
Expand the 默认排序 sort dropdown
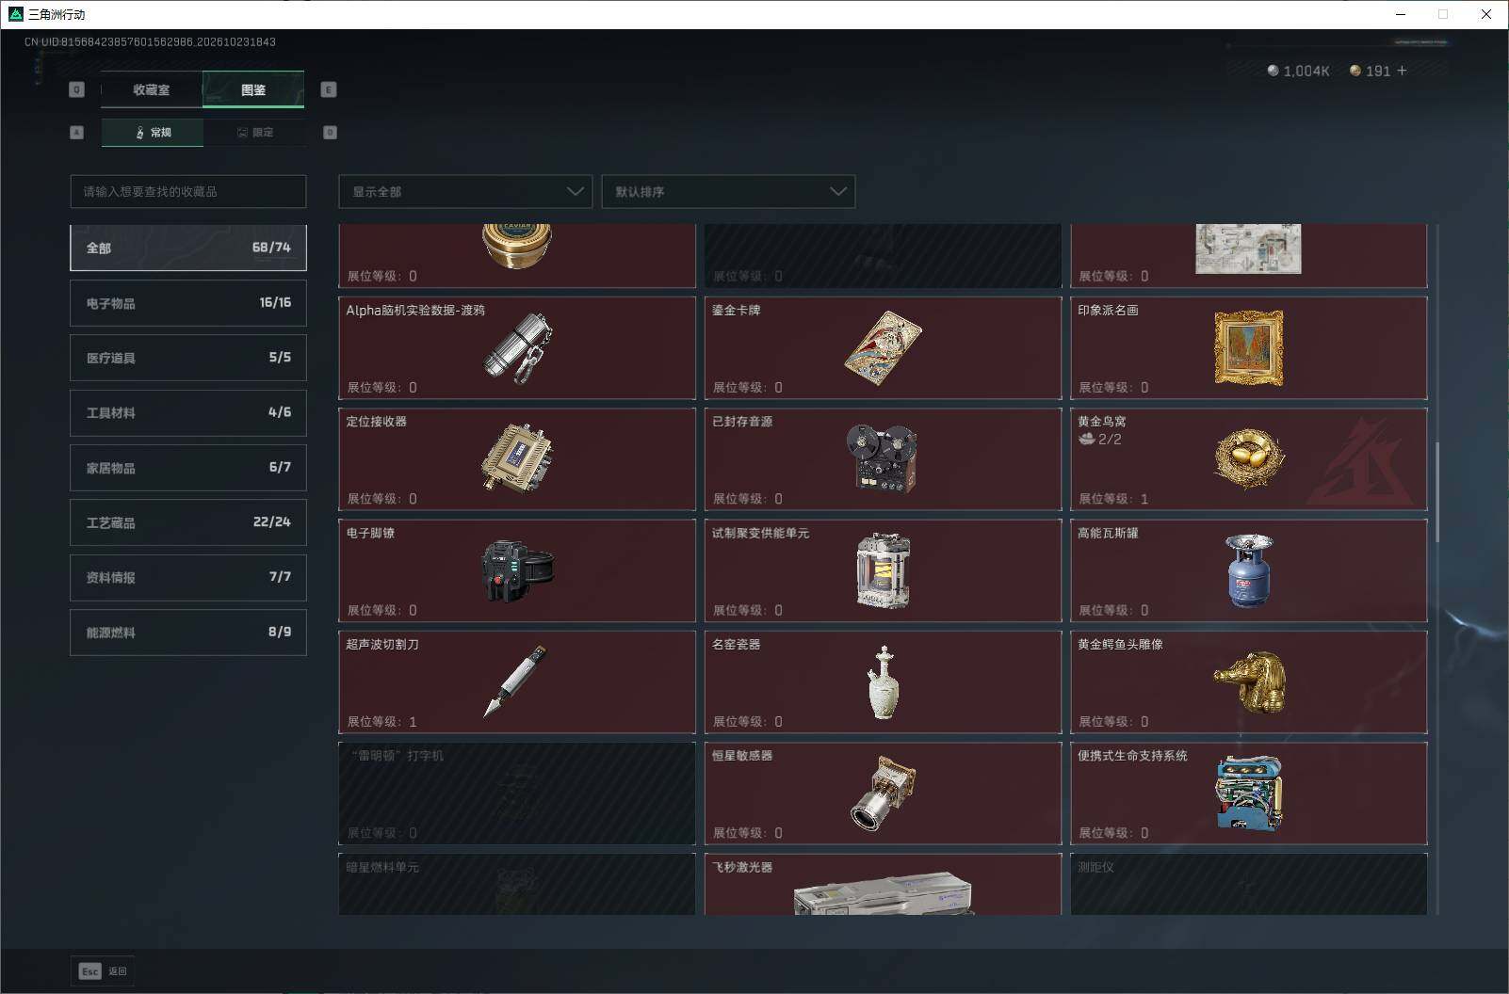[x=728, y=191]
